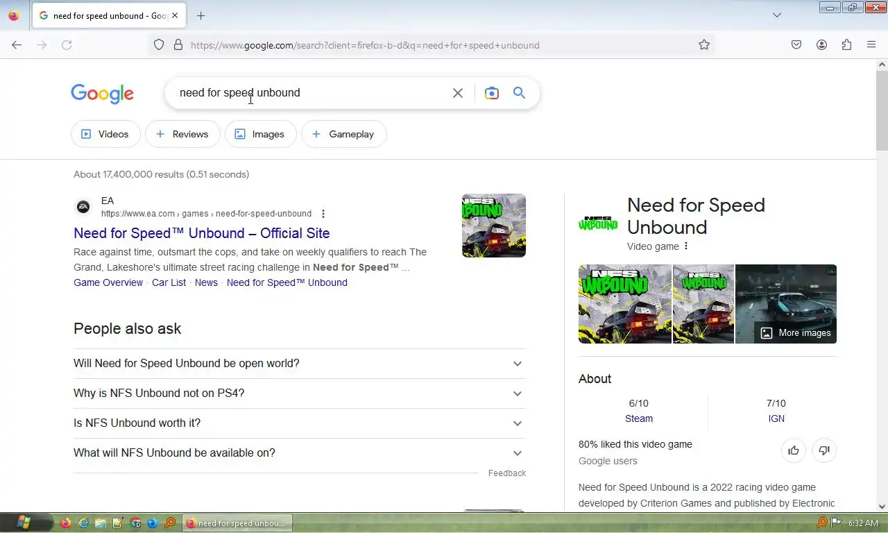Open the Windows Start menu
The height and width of the screenshot is (533, 888).
point(24,523)
